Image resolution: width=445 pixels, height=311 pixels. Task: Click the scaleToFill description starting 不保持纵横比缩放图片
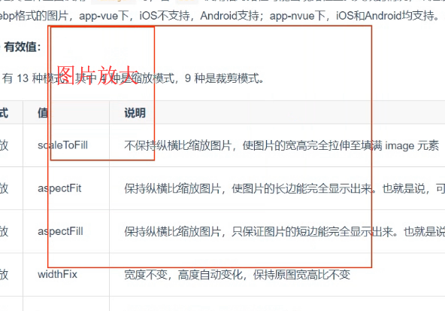tap(282, 145)
